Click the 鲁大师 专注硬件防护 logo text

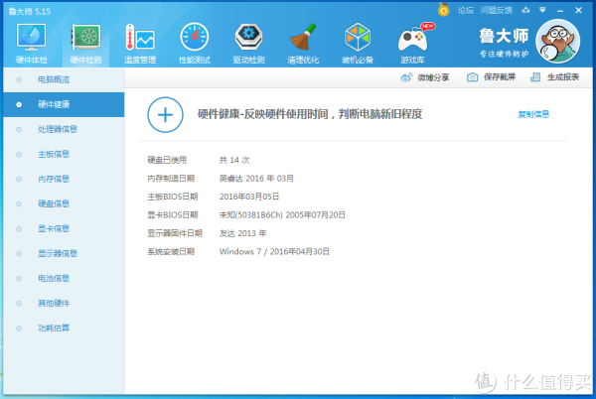pos(504,43)
